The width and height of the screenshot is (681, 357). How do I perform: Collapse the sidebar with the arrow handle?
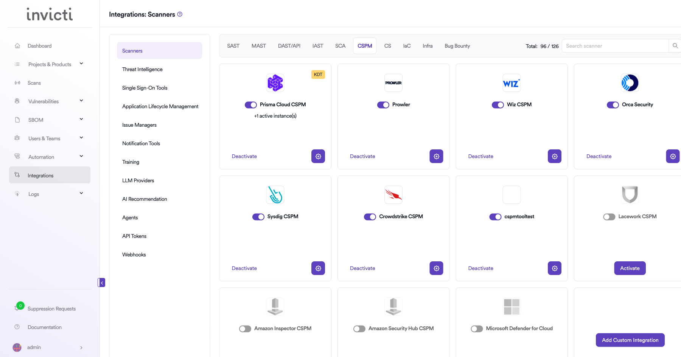click(x=101, y=282)
